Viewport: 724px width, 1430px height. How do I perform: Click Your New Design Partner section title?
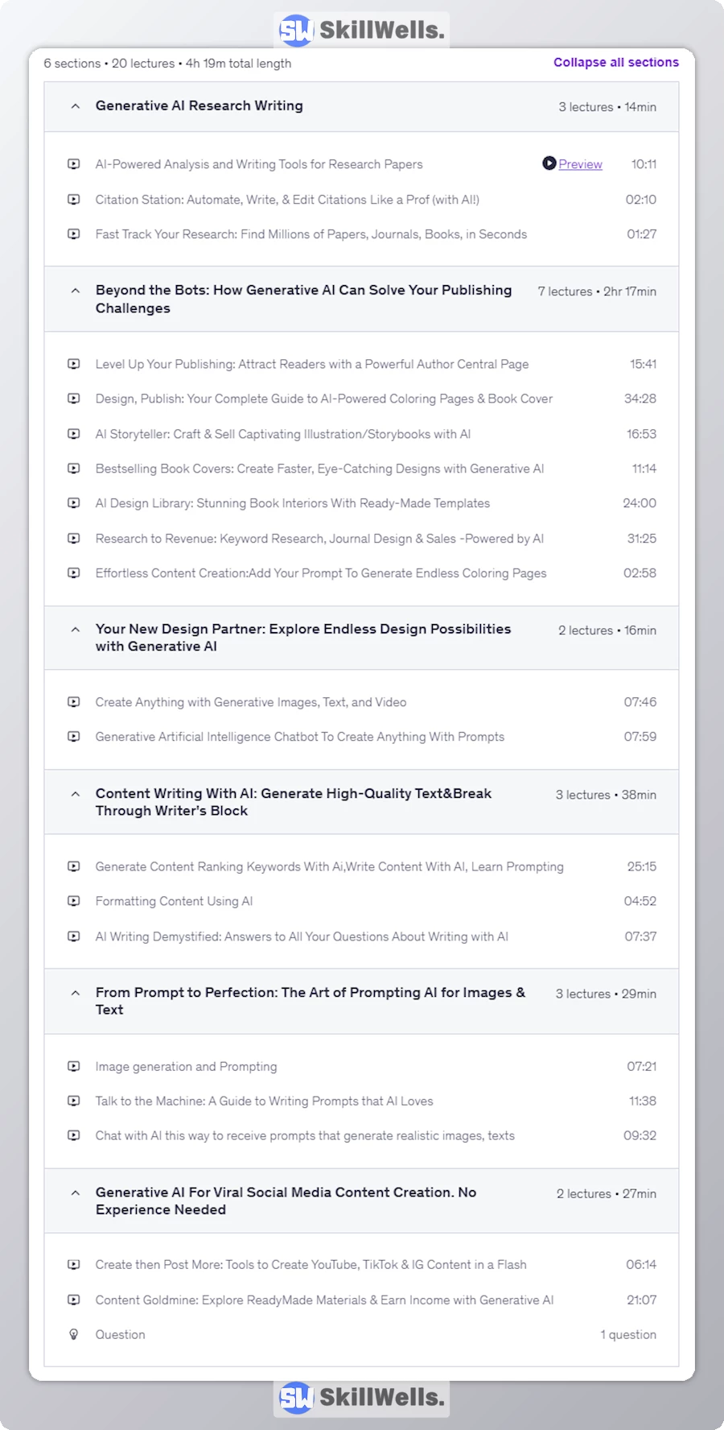(x=303, y=638)
